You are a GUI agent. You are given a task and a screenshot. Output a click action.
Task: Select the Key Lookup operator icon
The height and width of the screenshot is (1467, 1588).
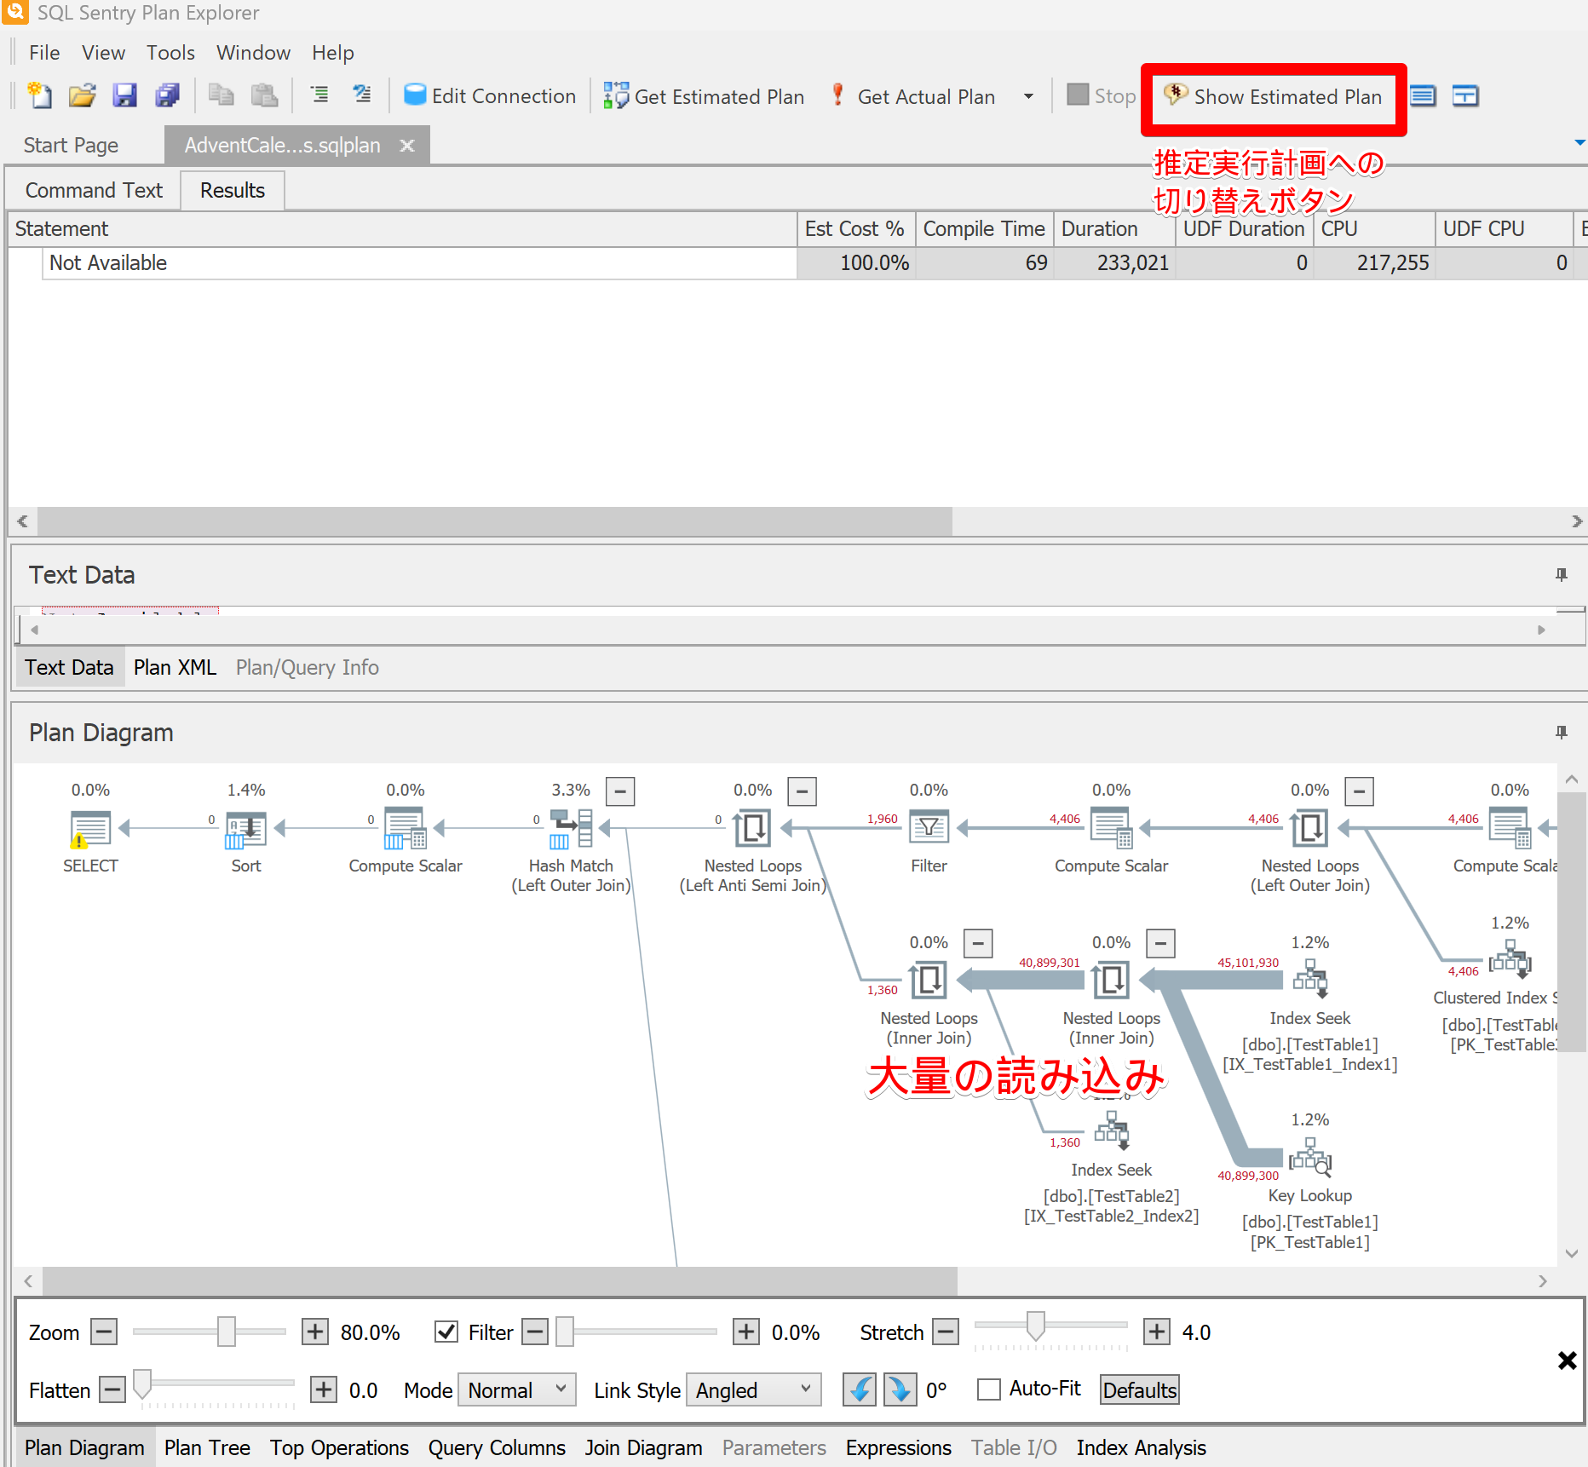click(x=1310, y=1157)
